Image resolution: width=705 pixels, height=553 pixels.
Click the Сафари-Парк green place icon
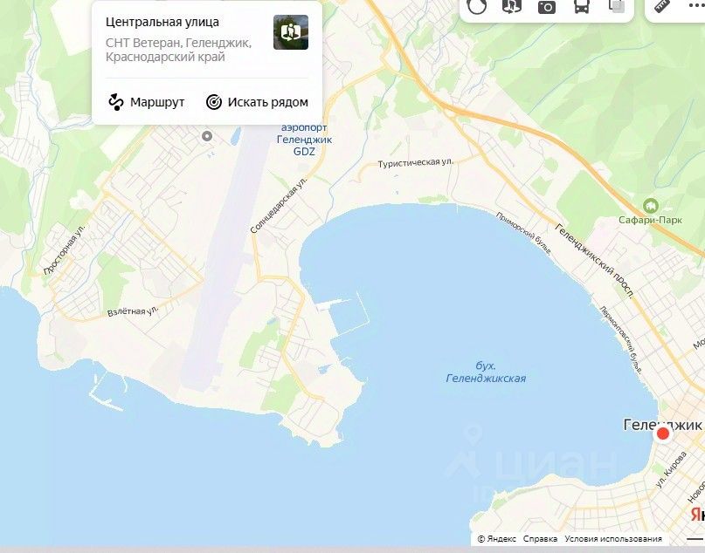(650, 206)
